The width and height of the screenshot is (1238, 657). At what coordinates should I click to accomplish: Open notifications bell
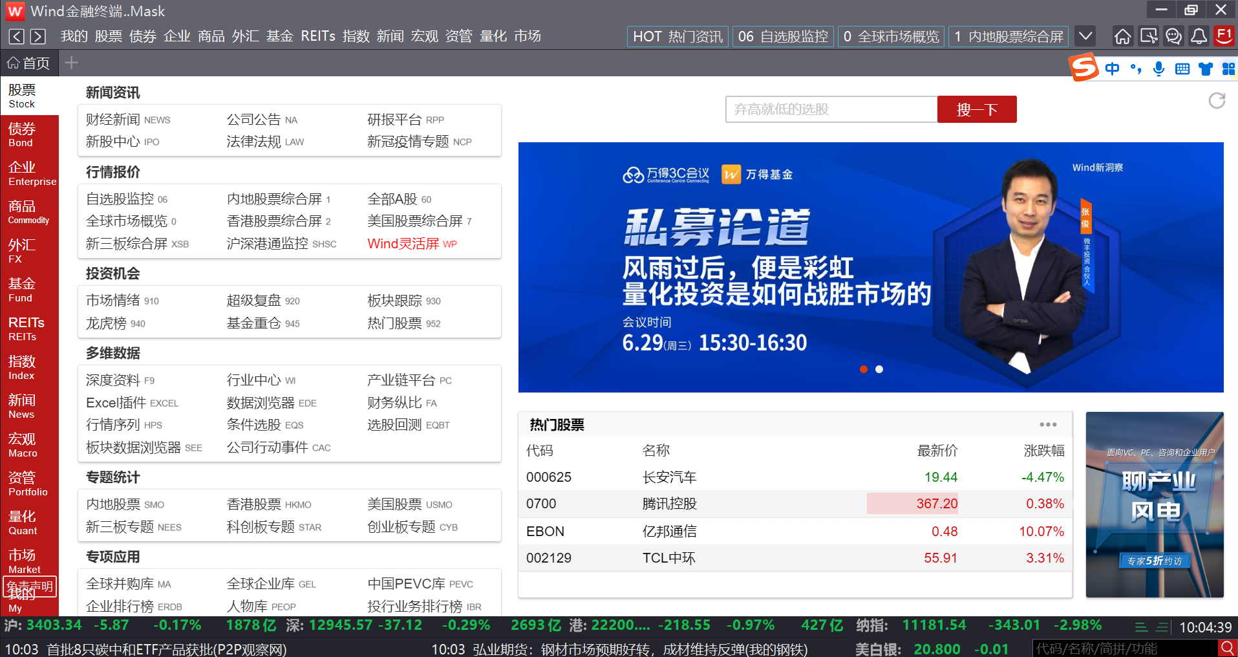tap(1199, 36)
